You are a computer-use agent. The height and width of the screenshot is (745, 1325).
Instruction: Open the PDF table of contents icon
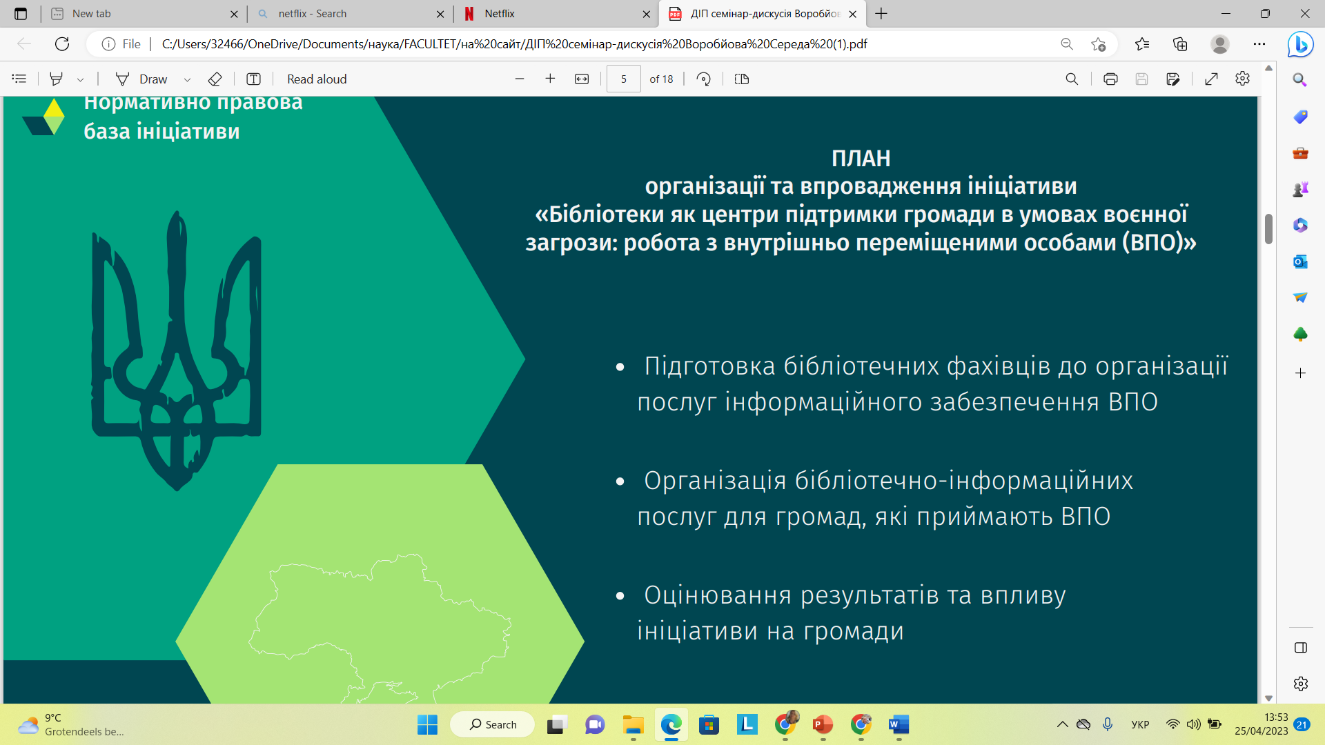pos(19,79)
